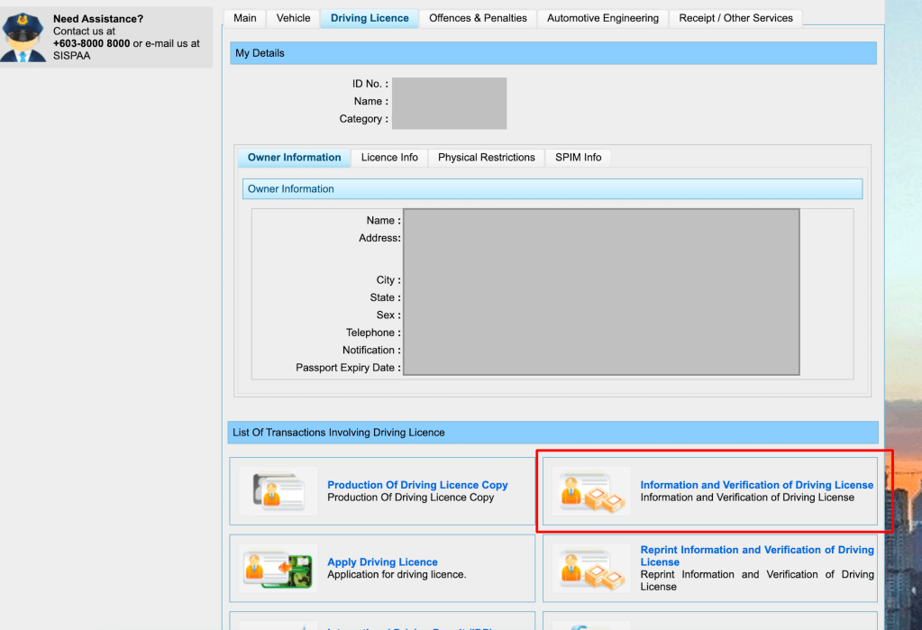The width and height of the screenshot is (922, 630).
Task: Open the Physical Restrictions sub-tab
Action: (x=486, y=158)
